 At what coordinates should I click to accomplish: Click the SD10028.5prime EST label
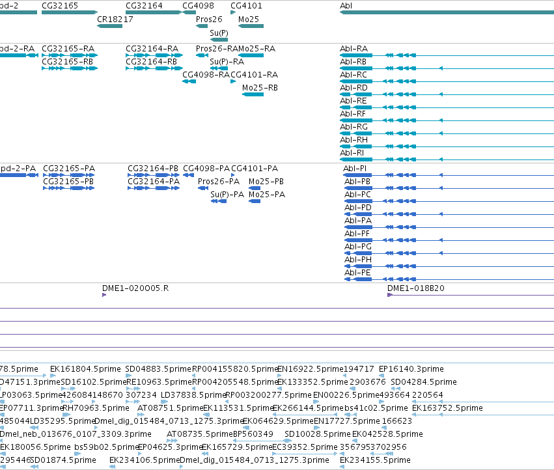(318, 434)
